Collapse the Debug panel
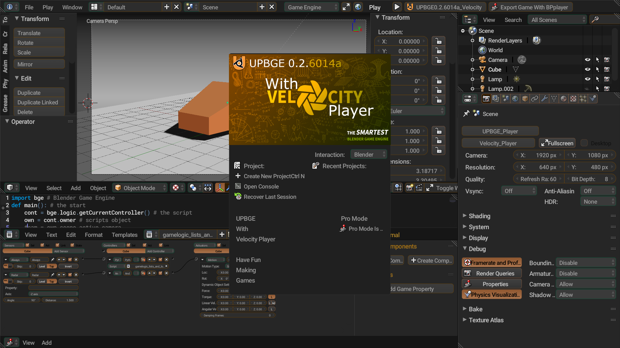This screenshot has height=348, width=620. point(477,249)
